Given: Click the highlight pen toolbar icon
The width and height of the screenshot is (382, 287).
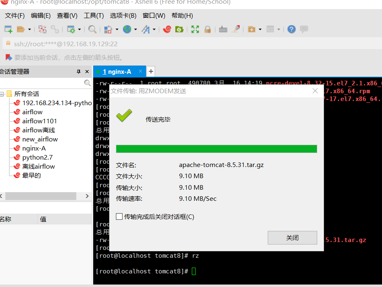Looking at the screenshot, I should [236, 29].
